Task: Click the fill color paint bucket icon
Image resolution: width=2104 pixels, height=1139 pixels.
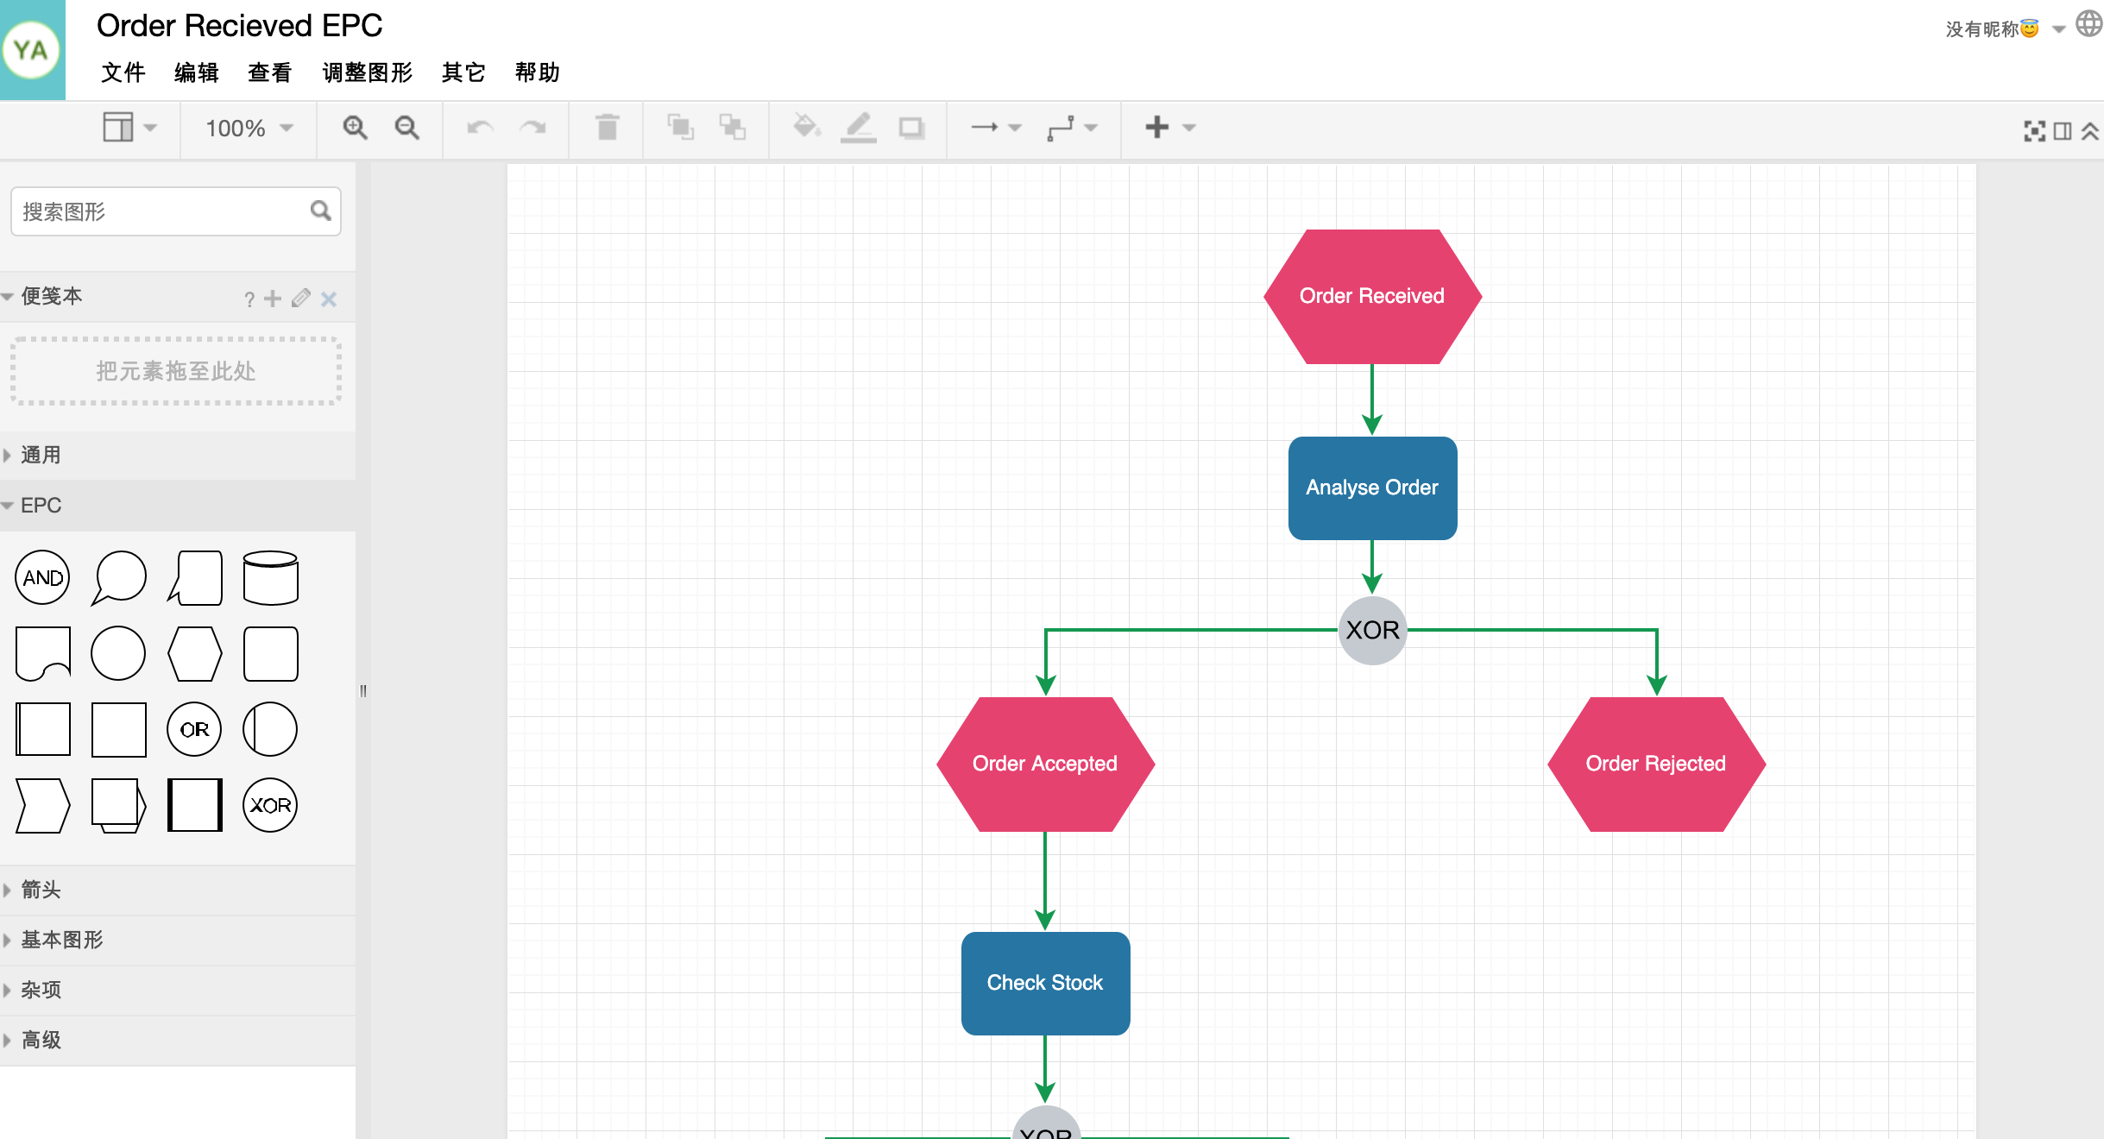Action: tap(805, 128)
